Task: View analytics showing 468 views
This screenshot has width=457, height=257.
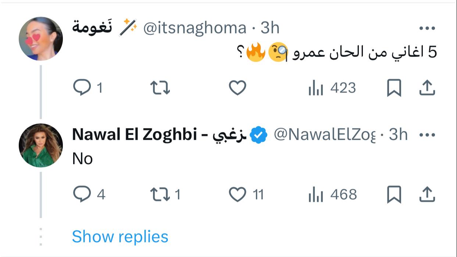Action: 332,195
